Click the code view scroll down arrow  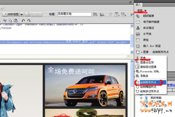132,52
